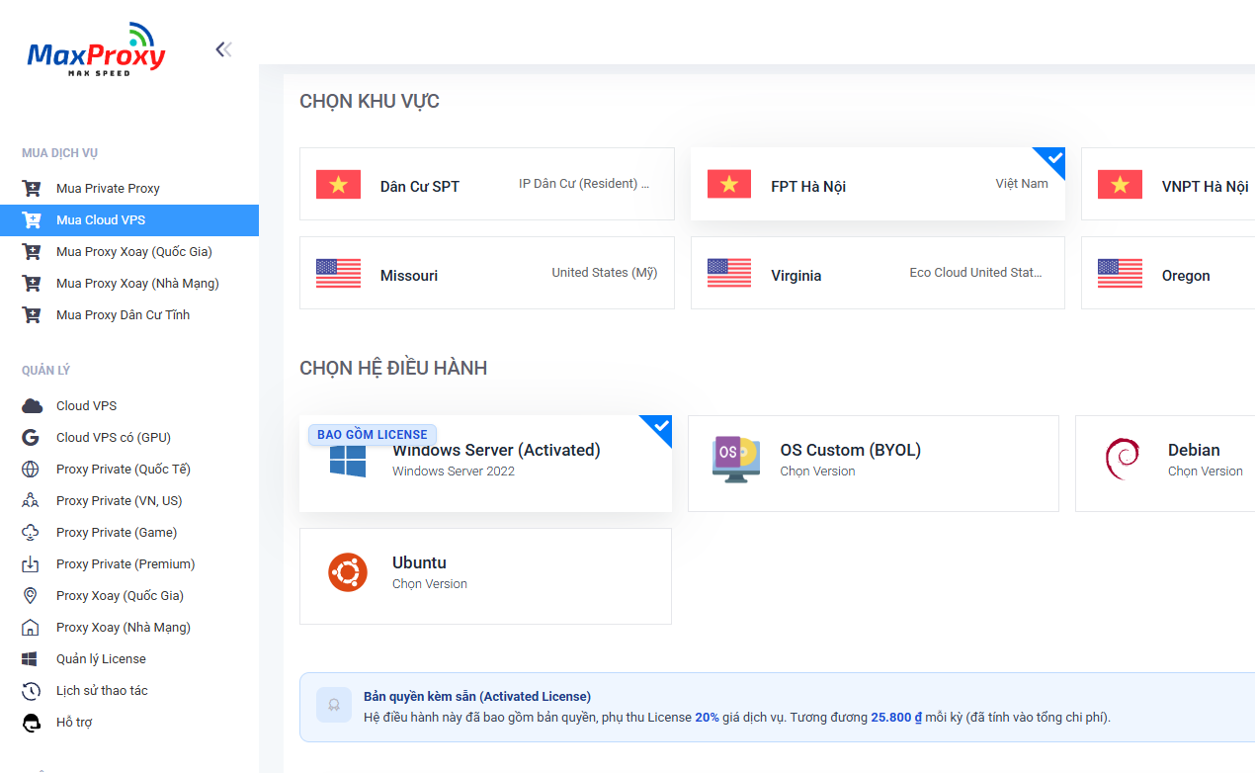Open Chọn Version under Debian
1255x773 pixels.
[1205, 472]
